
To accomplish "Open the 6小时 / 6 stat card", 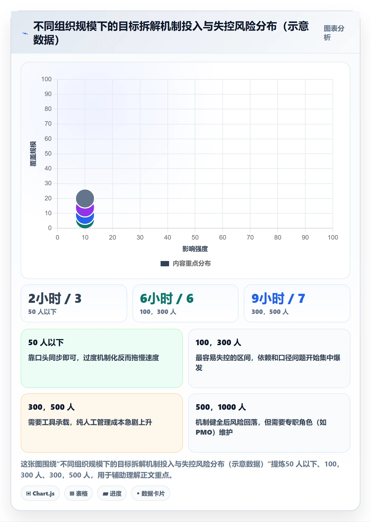I will click(x=185, y=303).
